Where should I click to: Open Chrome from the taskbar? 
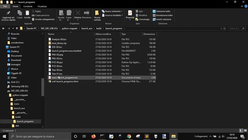[x=129, y=136]
